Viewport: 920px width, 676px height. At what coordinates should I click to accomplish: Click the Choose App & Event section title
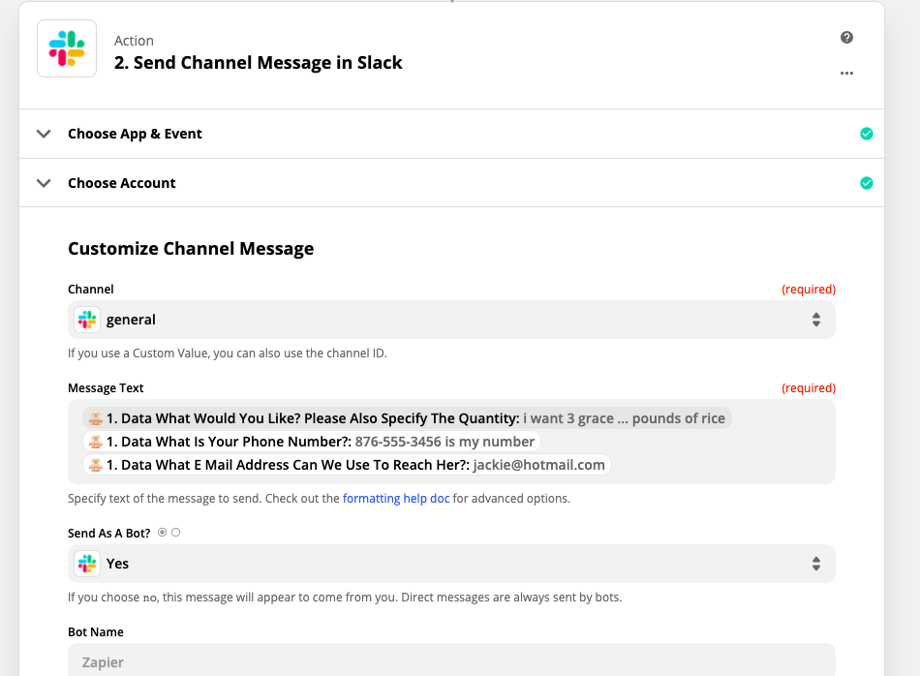[x=135, y=134]
